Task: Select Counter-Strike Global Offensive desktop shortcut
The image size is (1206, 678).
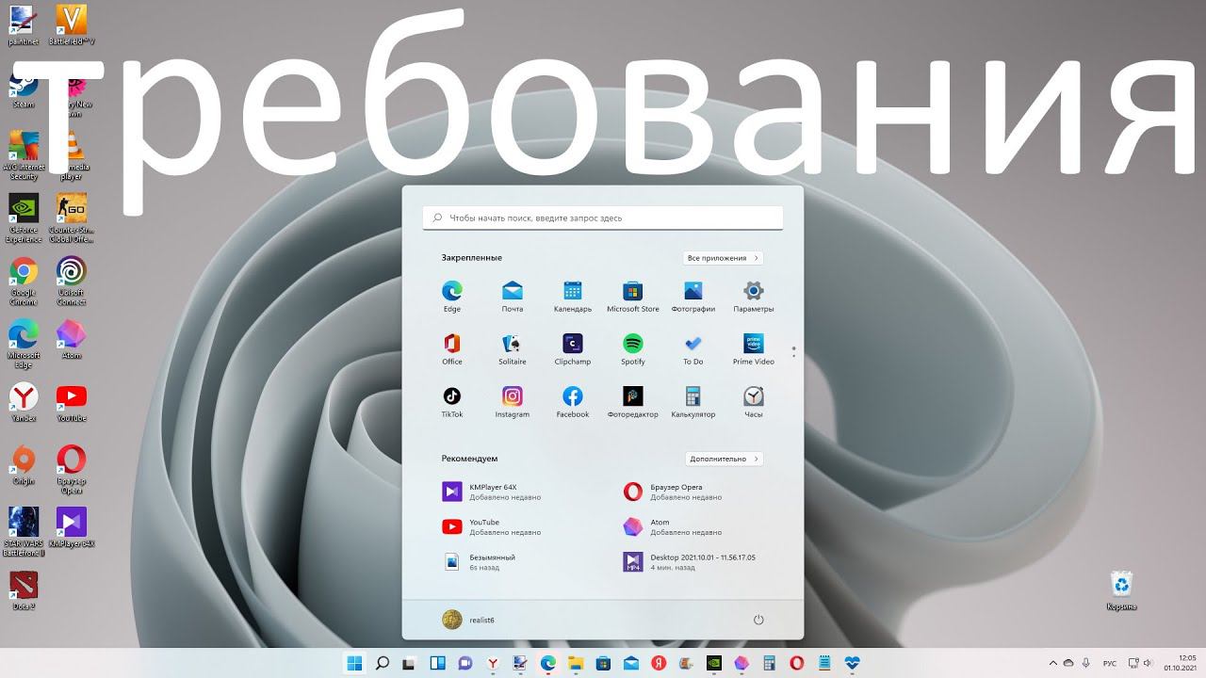Action: point(72,218)
